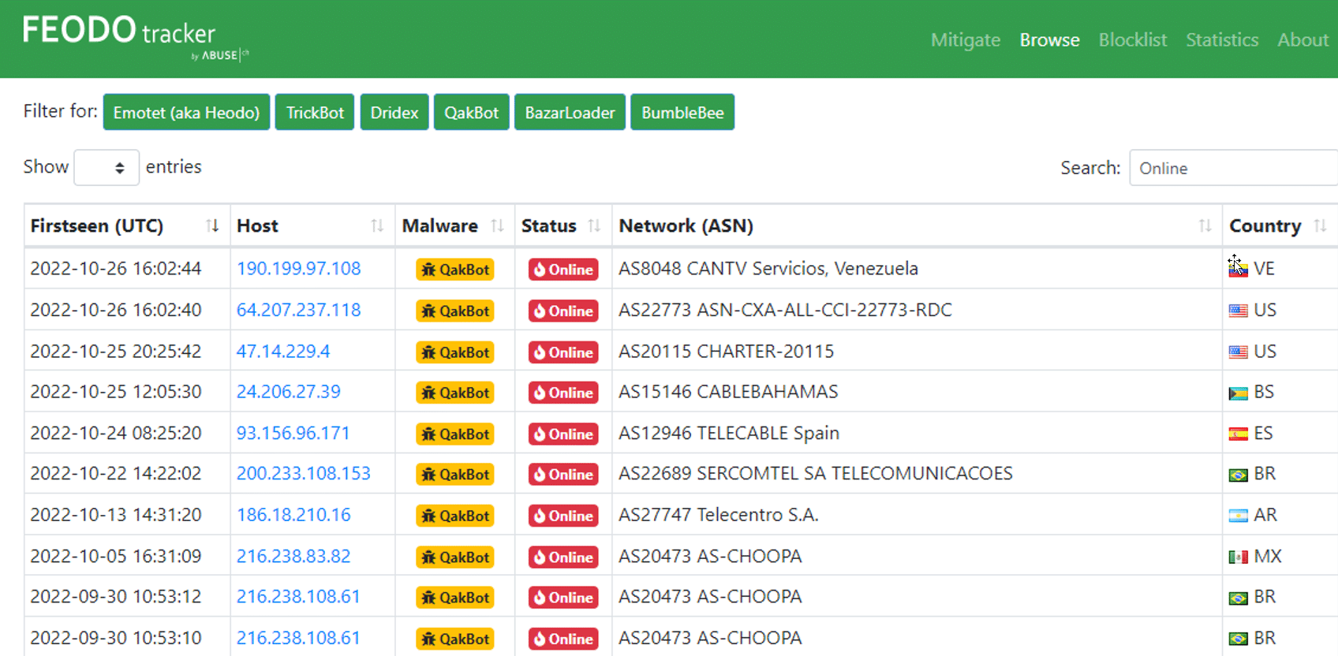Open the Browse menu item
The height and width of the screenshot is (656, 1338).
[x=1049, y=39]
